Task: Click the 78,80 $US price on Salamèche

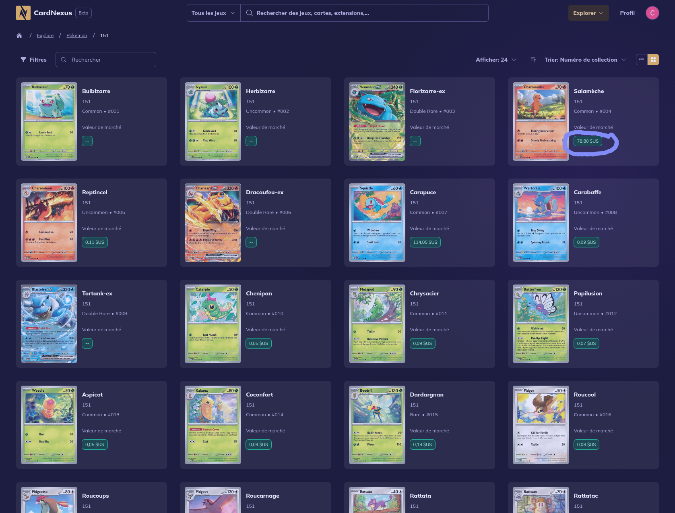Action: coord(588,141)
